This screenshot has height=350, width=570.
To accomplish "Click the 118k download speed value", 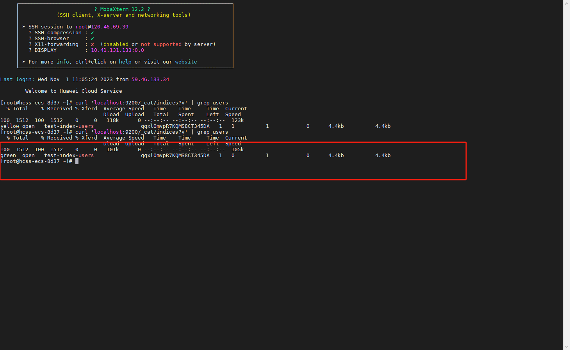I will (x=113, y=120).
